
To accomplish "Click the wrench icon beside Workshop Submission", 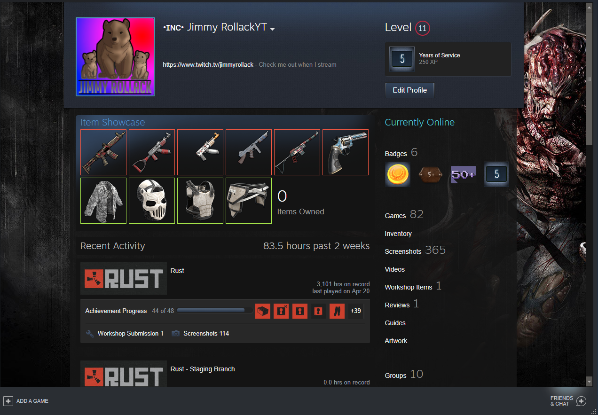I will (x=90, y=333).
